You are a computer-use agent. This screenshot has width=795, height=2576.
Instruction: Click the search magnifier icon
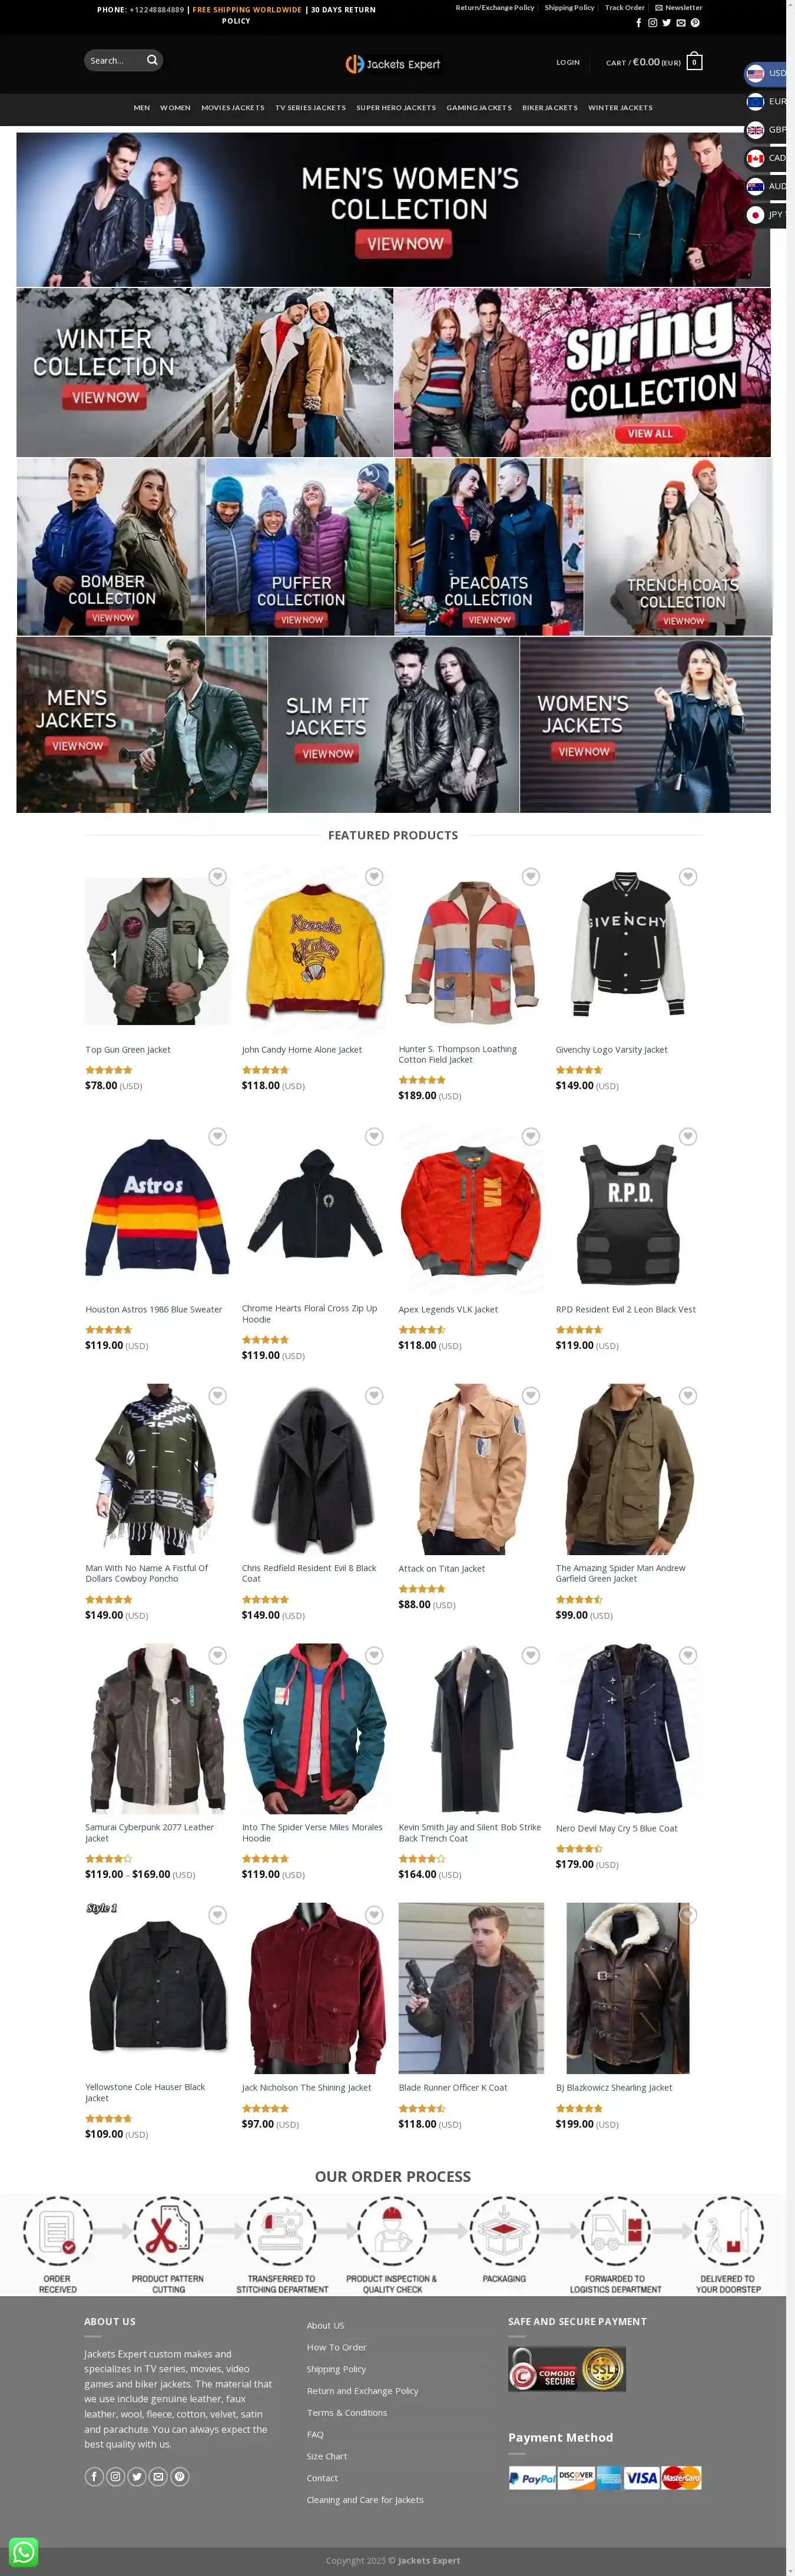[x=152, y=60]
